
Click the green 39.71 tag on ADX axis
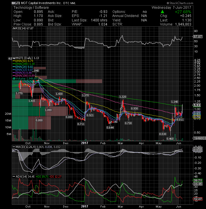pos(198,180)
